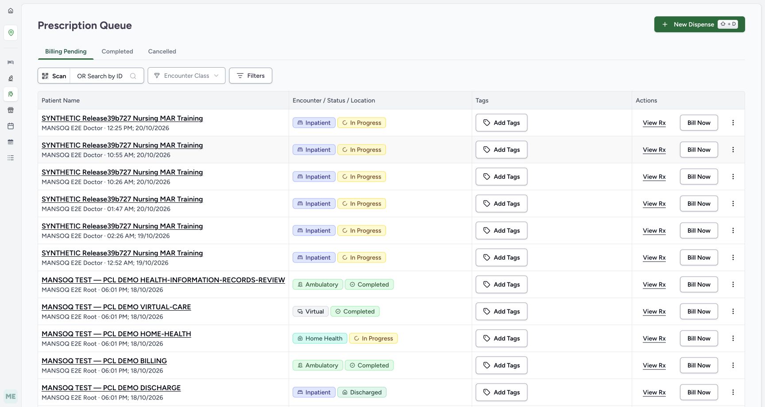Image resolution: width=765 pixels, height=407 pixels.
Task: Click the ME avatar in sidebar
Action: coord(11,396)
